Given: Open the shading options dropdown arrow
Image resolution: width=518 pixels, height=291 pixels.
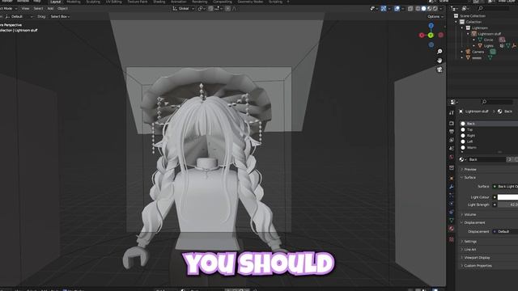Looking at the screenshot, I should click(441, 9).
